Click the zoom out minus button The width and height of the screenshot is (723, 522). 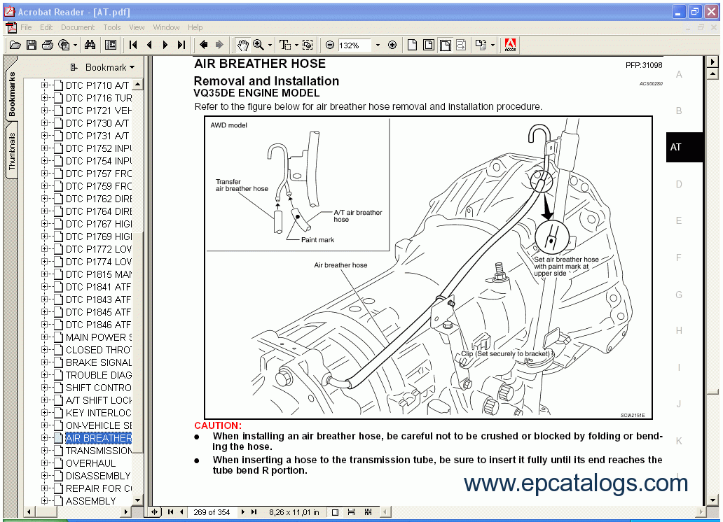(330, 45)
